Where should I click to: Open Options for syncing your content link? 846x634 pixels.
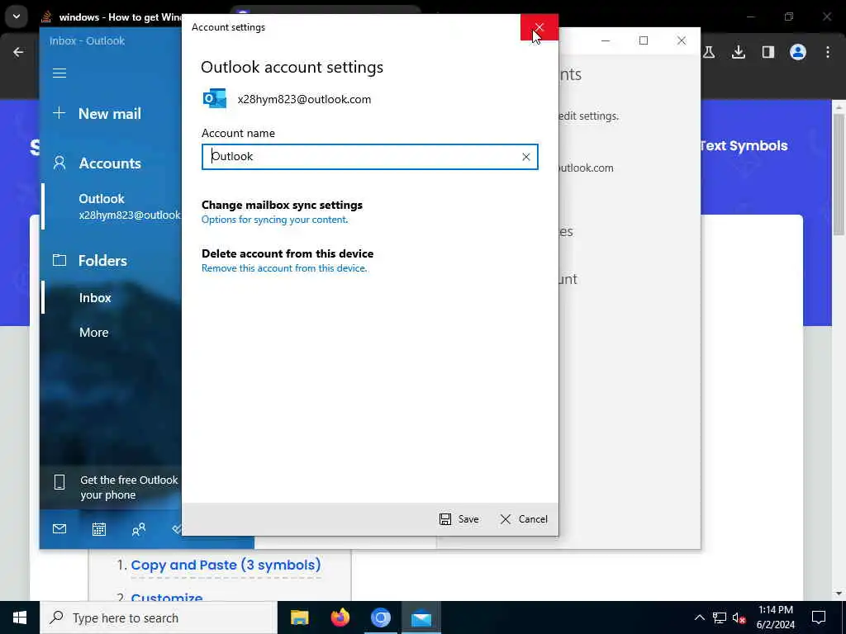(274, 220)
